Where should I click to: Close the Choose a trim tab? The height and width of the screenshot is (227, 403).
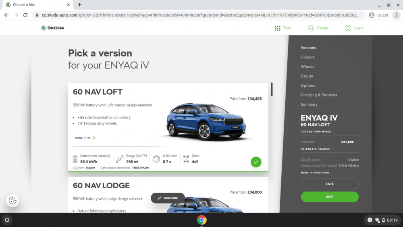[x=69, y=4]
